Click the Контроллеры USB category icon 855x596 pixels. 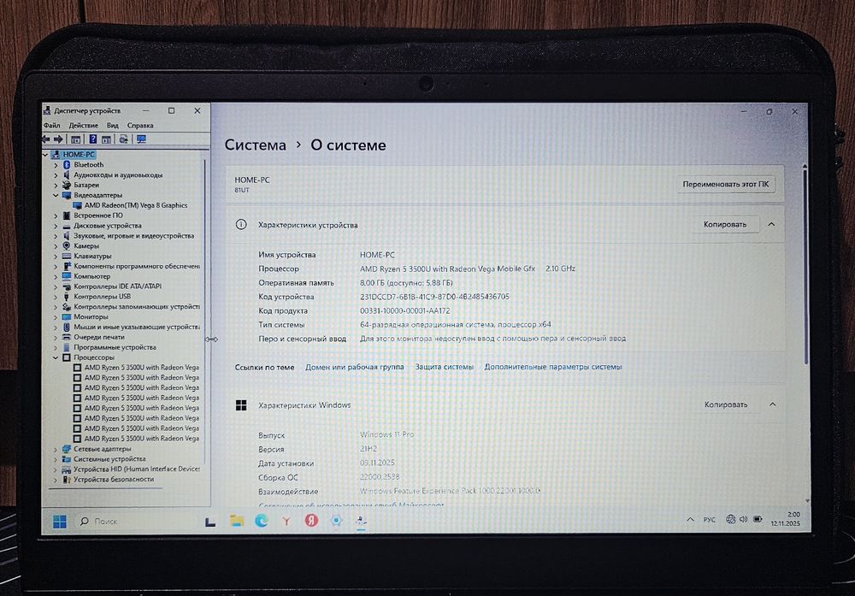pyautogui.click(x=67, y=297)
